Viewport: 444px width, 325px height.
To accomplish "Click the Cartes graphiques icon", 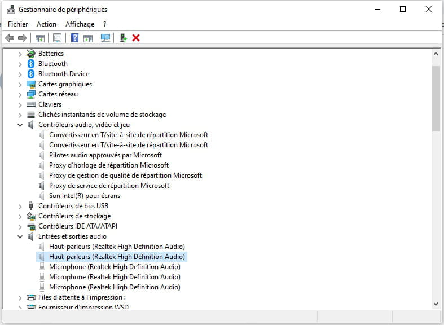I will (x=31, y=85).
